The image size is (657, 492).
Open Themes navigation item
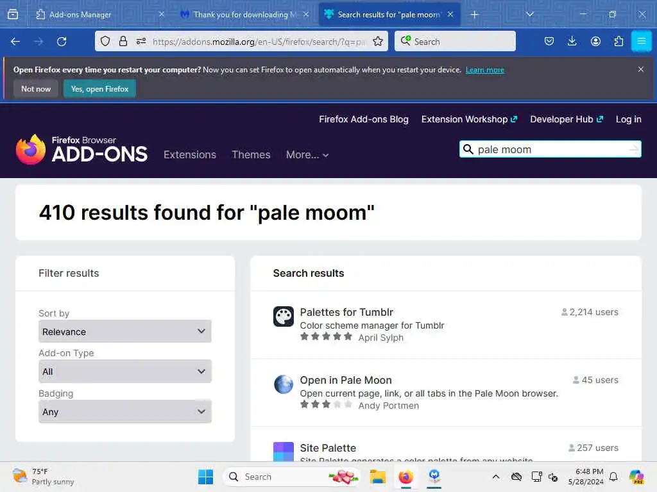(251, 154)
